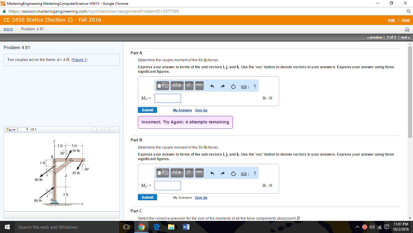The height and width of the screenshot is (233, 413).
Task: Open the Greek symbols ΑΣφ palette
Action: point(177,86)
